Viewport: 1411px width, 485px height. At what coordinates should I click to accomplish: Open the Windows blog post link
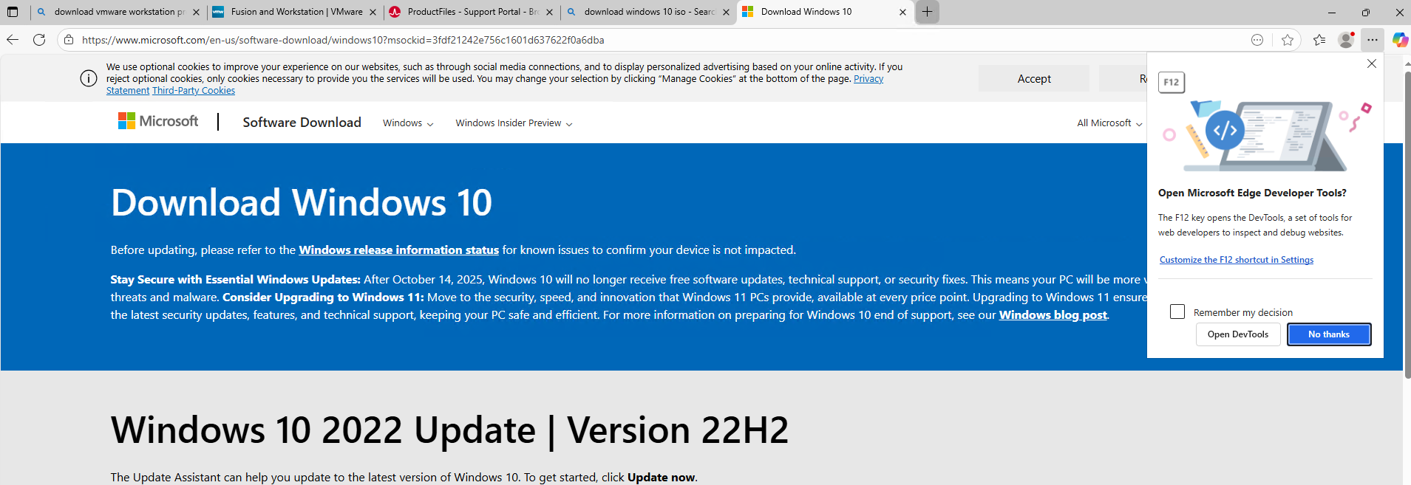1053,315
